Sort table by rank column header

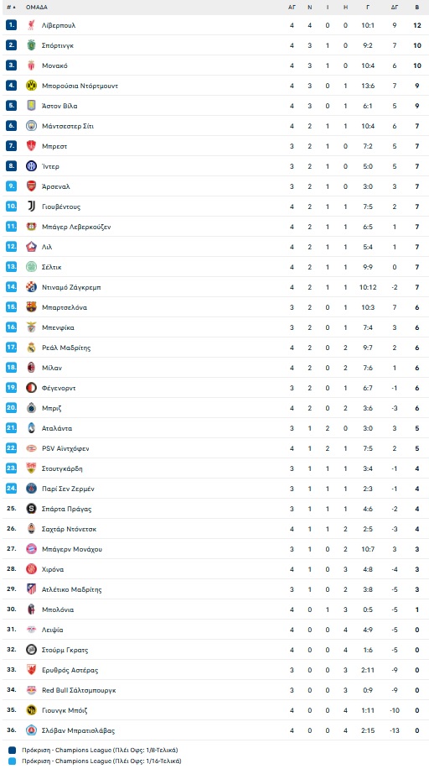11,8
